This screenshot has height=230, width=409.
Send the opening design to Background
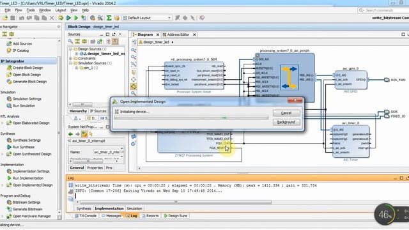pos(286,122)
